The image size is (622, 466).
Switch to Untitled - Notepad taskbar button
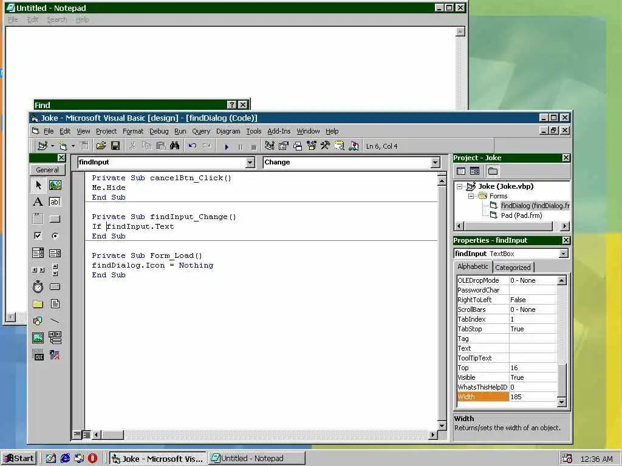pyautogui.click(x=257, y=459)
